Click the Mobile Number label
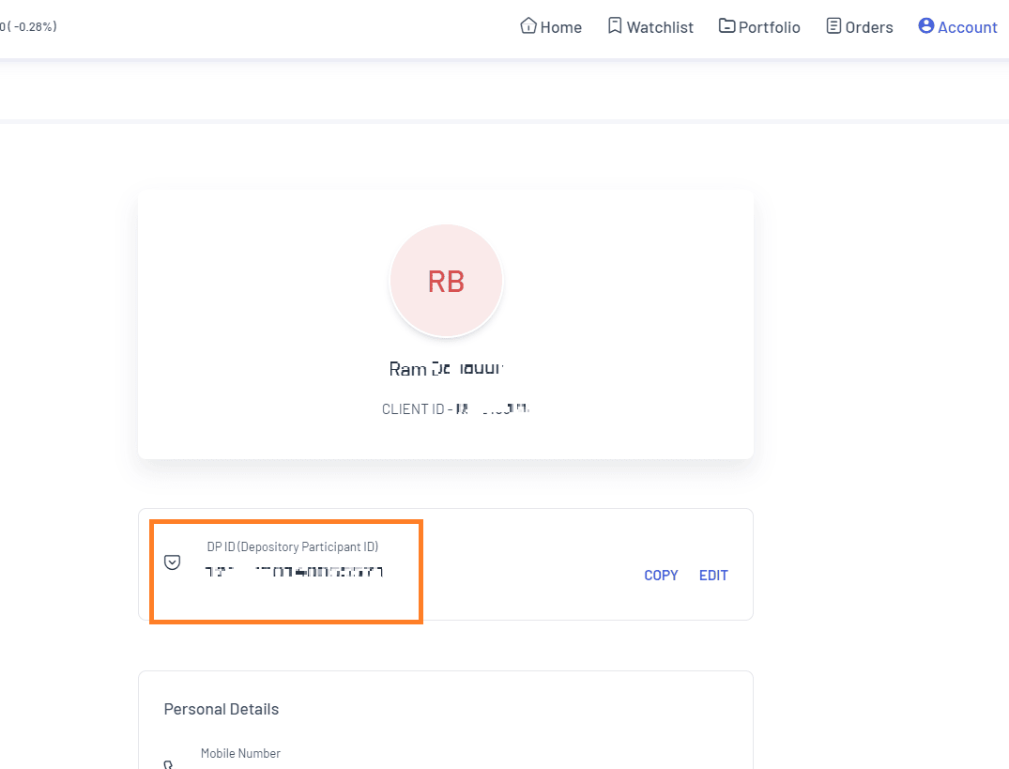 [240, 753]
